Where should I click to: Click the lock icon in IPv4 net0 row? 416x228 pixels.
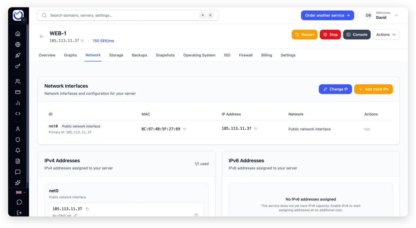[x=196, y=215]
